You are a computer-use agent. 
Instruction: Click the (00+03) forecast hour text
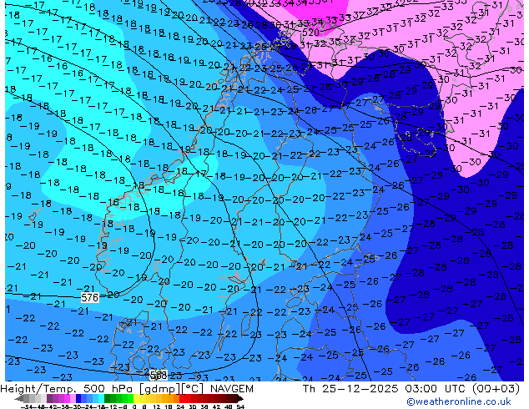496,388
